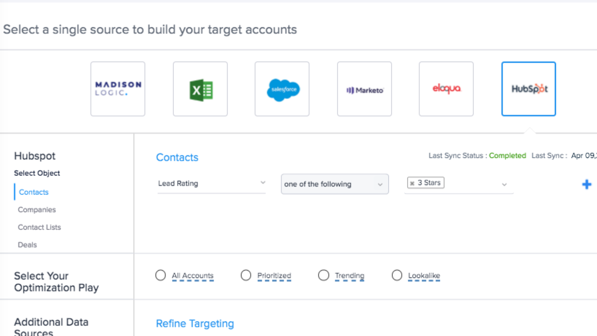
Task: Select Deals from the Hubspot object list
Action: 27,245
